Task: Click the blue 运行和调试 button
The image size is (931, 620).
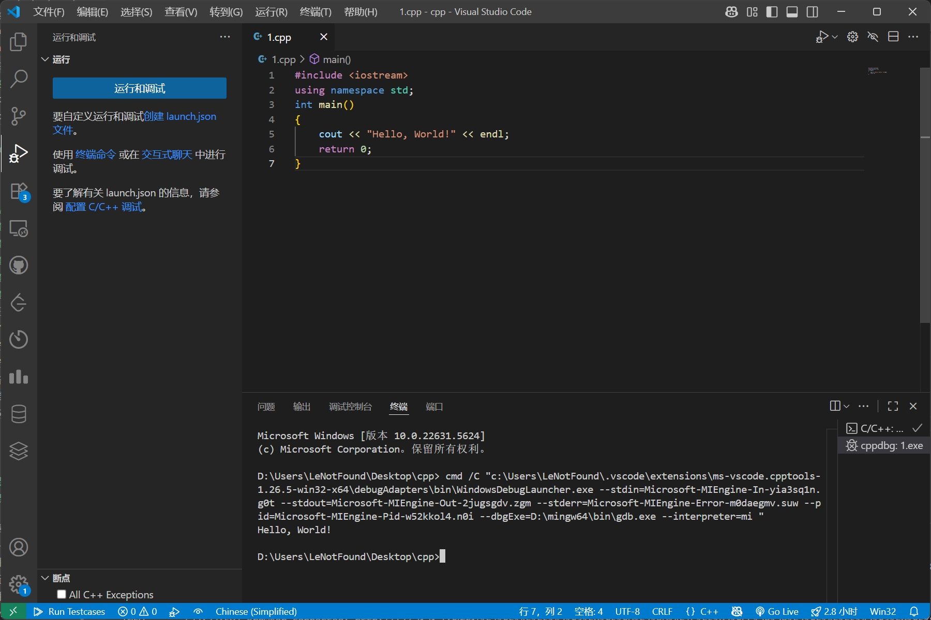Action: click(140, 88)
